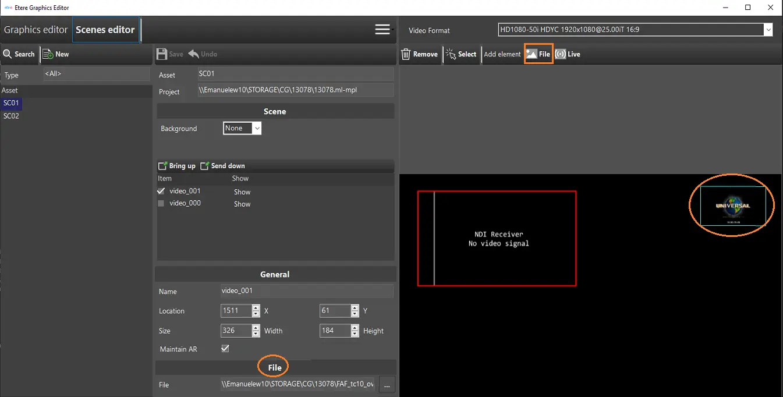The height and width of the screenshot is (397, 783).
Task: Create a new asset with New icon
Action: 48,54
